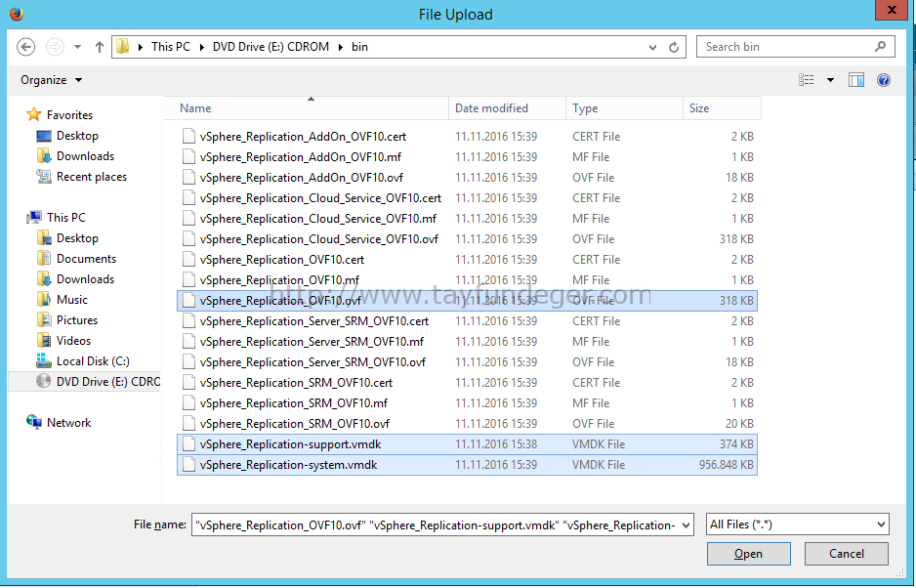Select file vSphere_Replication_Cloud_Service_OVF10.mf
This screenshot has height=588, width=916.
point(468,218)
